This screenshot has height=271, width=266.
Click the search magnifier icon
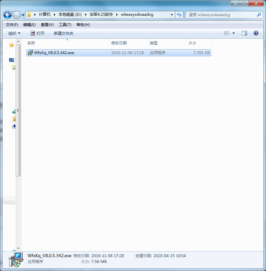259,15
